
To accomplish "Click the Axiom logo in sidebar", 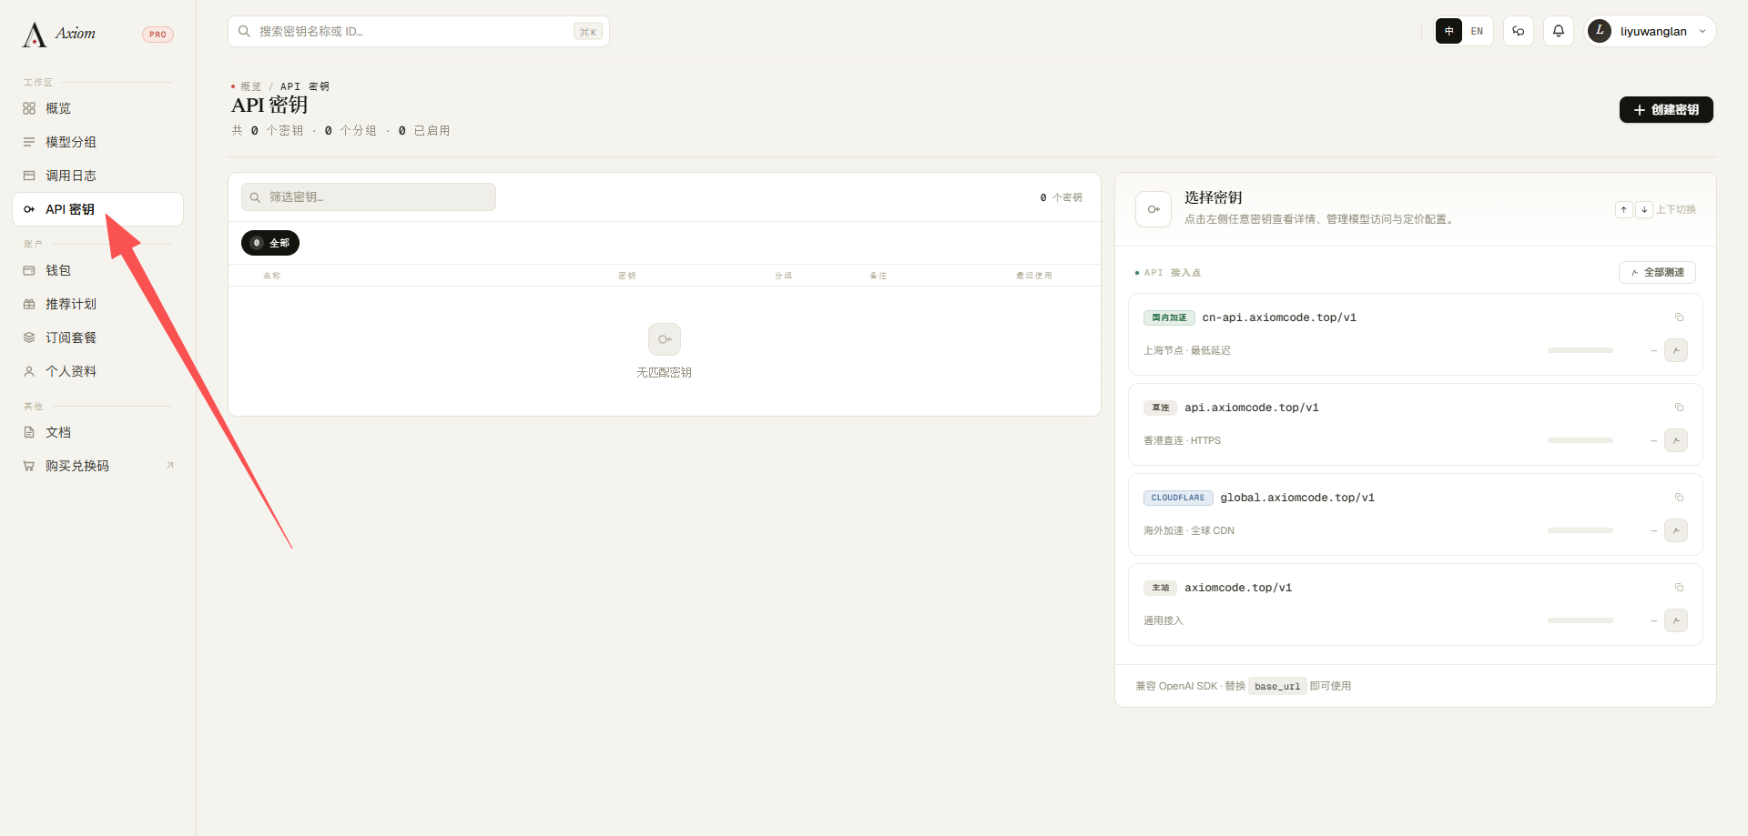I will tap(59, 35).
